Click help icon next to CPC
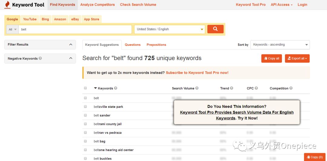Screen dimensions: 327x161 (x=256, y=88)
